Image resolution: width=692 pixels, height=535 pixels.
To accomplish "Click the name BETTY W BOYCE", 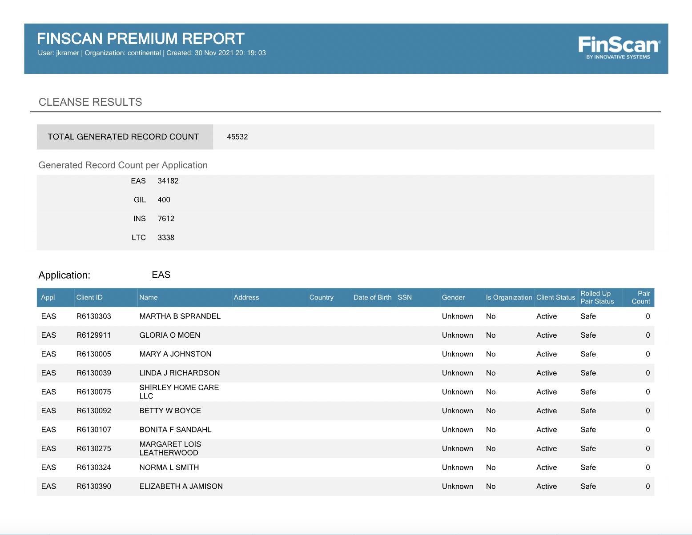I will tap(170, 411).
